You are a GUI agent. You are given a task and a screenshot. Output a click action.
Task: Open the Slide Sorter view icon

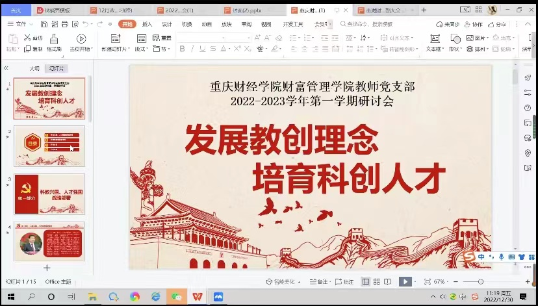pos(377,282)
